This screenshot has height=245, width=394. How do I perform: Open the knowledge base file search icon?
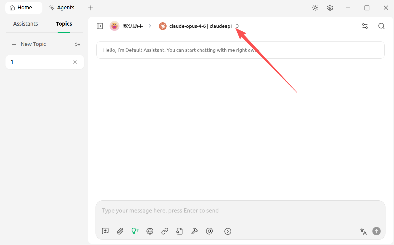pos(180,231)
